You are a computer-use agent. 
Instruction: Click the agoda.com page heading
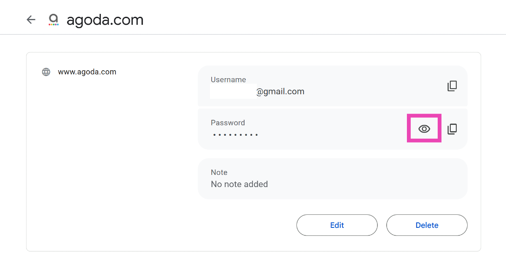(105, 20)
